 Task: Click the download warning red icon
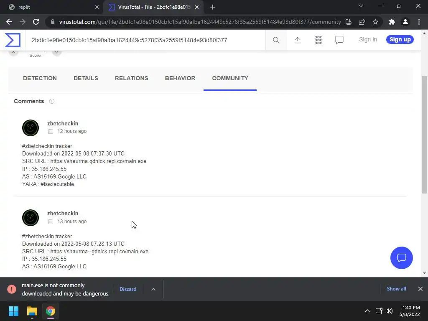[12, 289]
